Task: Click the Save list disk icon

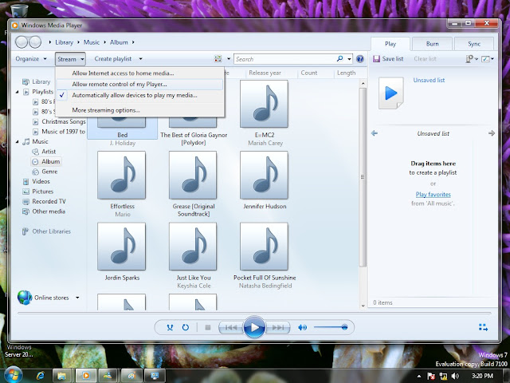Action: tap(376, 58)
